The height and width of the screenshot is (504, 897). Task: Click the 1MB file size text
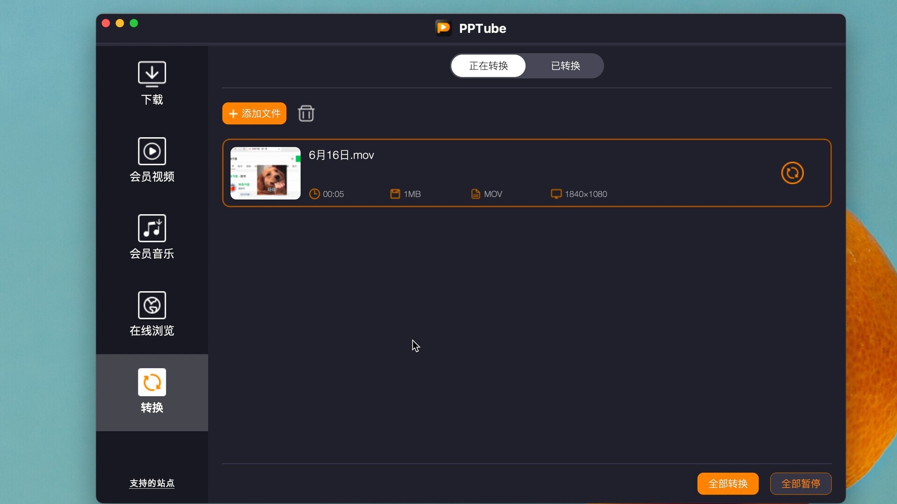point(412,194)
